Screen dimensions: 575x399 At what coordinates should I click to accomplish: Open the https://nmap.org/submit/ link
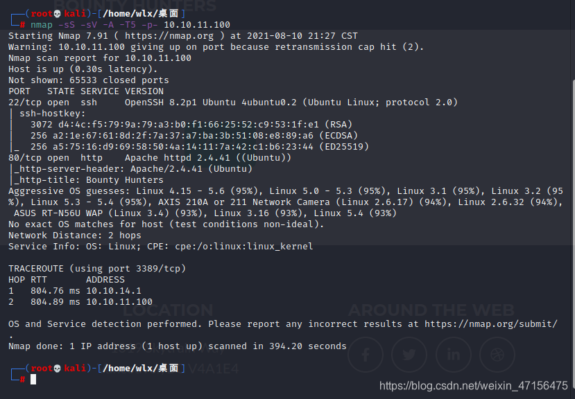click(x=491, y=324)
